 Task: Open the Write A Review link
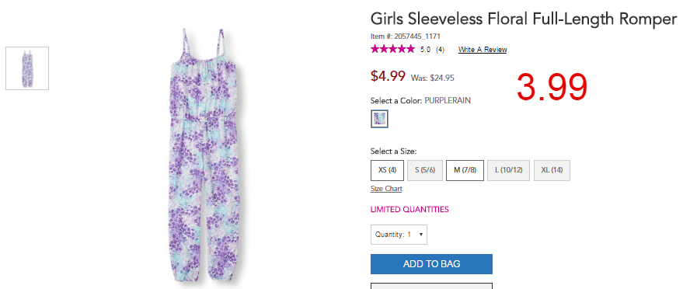tap(483, 50)
